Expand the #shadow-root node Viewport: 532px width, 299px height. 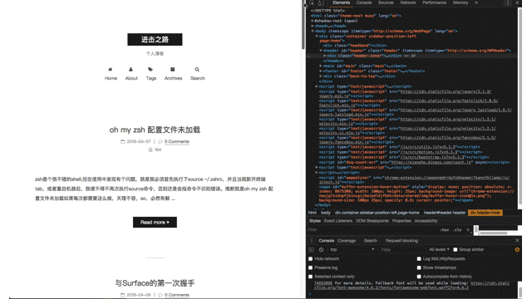click(313, 21)
